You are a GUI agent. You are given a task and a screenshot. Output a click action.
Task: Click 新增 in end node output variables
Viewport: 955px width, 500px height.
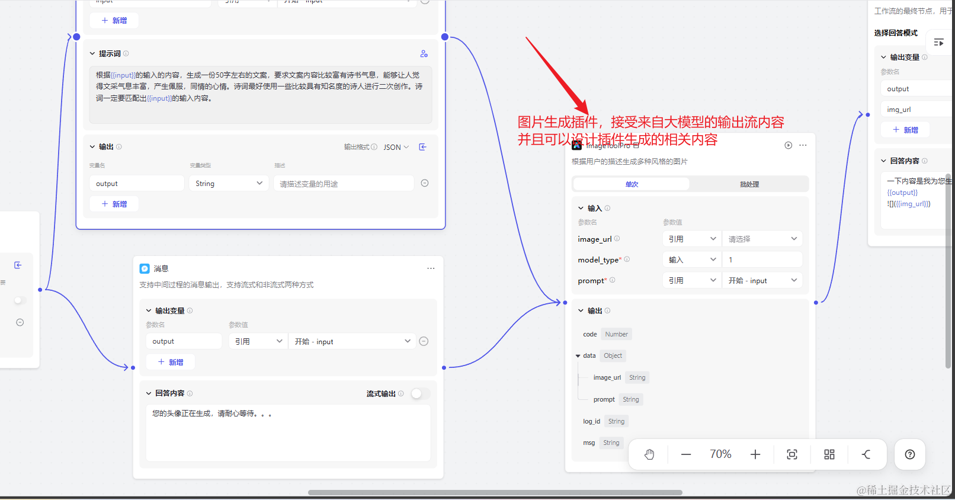pyautogui.click(x=906, y=130)
